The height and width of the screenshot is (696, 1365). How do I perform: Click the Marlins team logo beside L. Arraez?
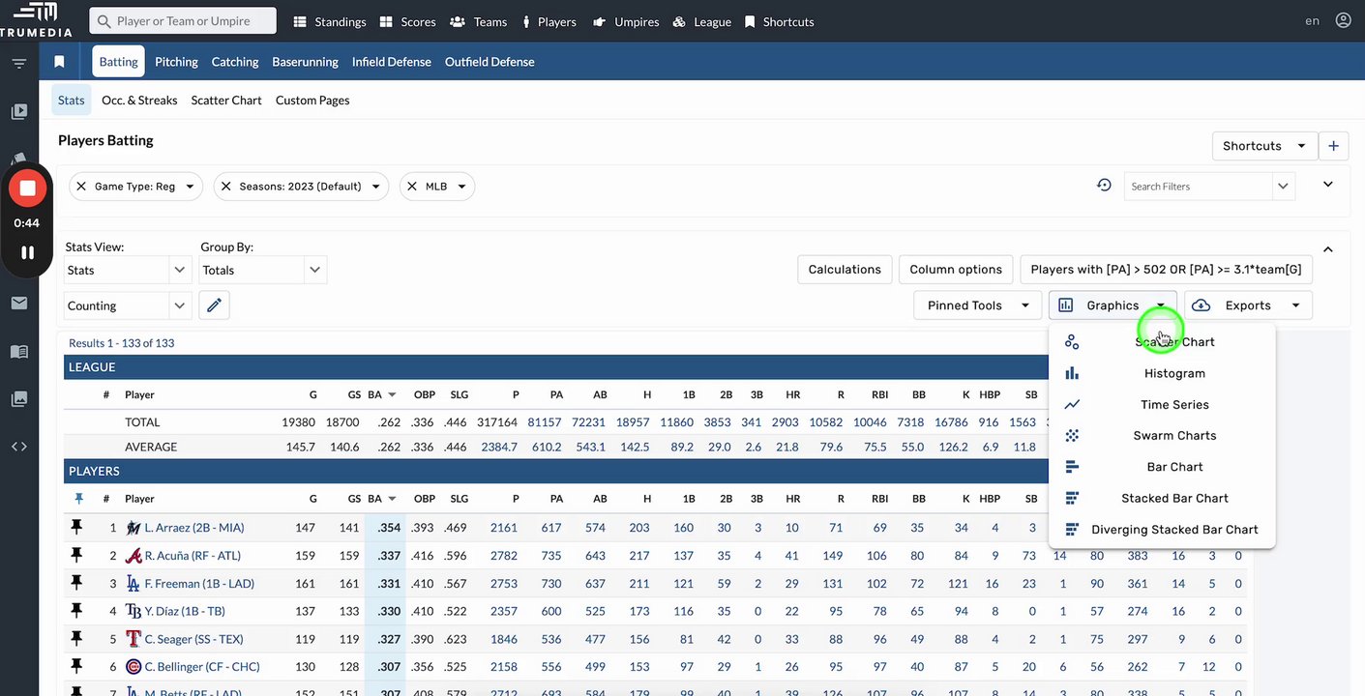(134, 528)
